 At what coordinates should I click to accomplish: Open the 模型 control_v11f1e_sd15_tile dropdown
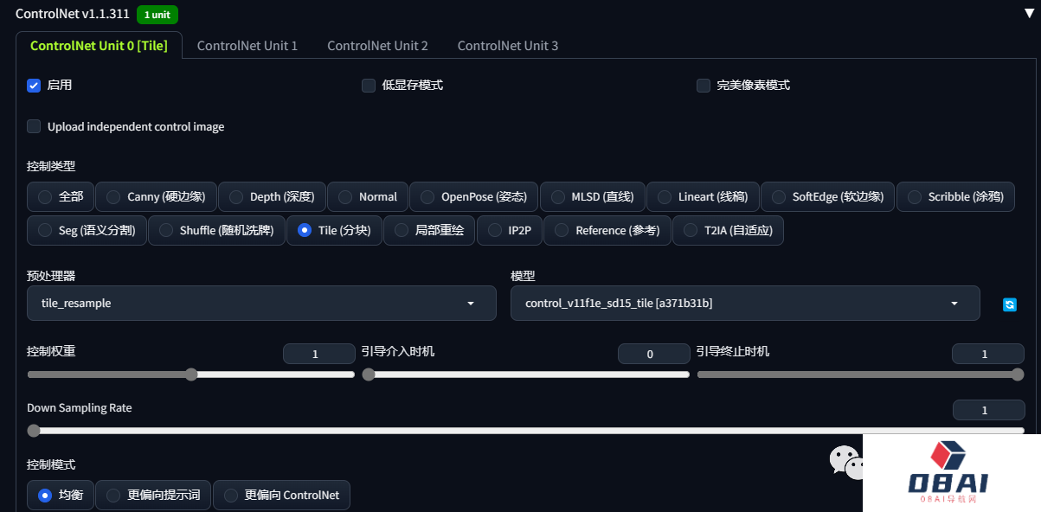click(744, 304)
